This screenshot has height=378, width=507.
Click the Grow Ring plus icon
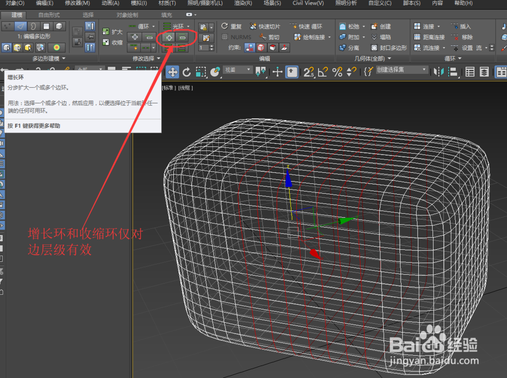[x=169, y=37]
